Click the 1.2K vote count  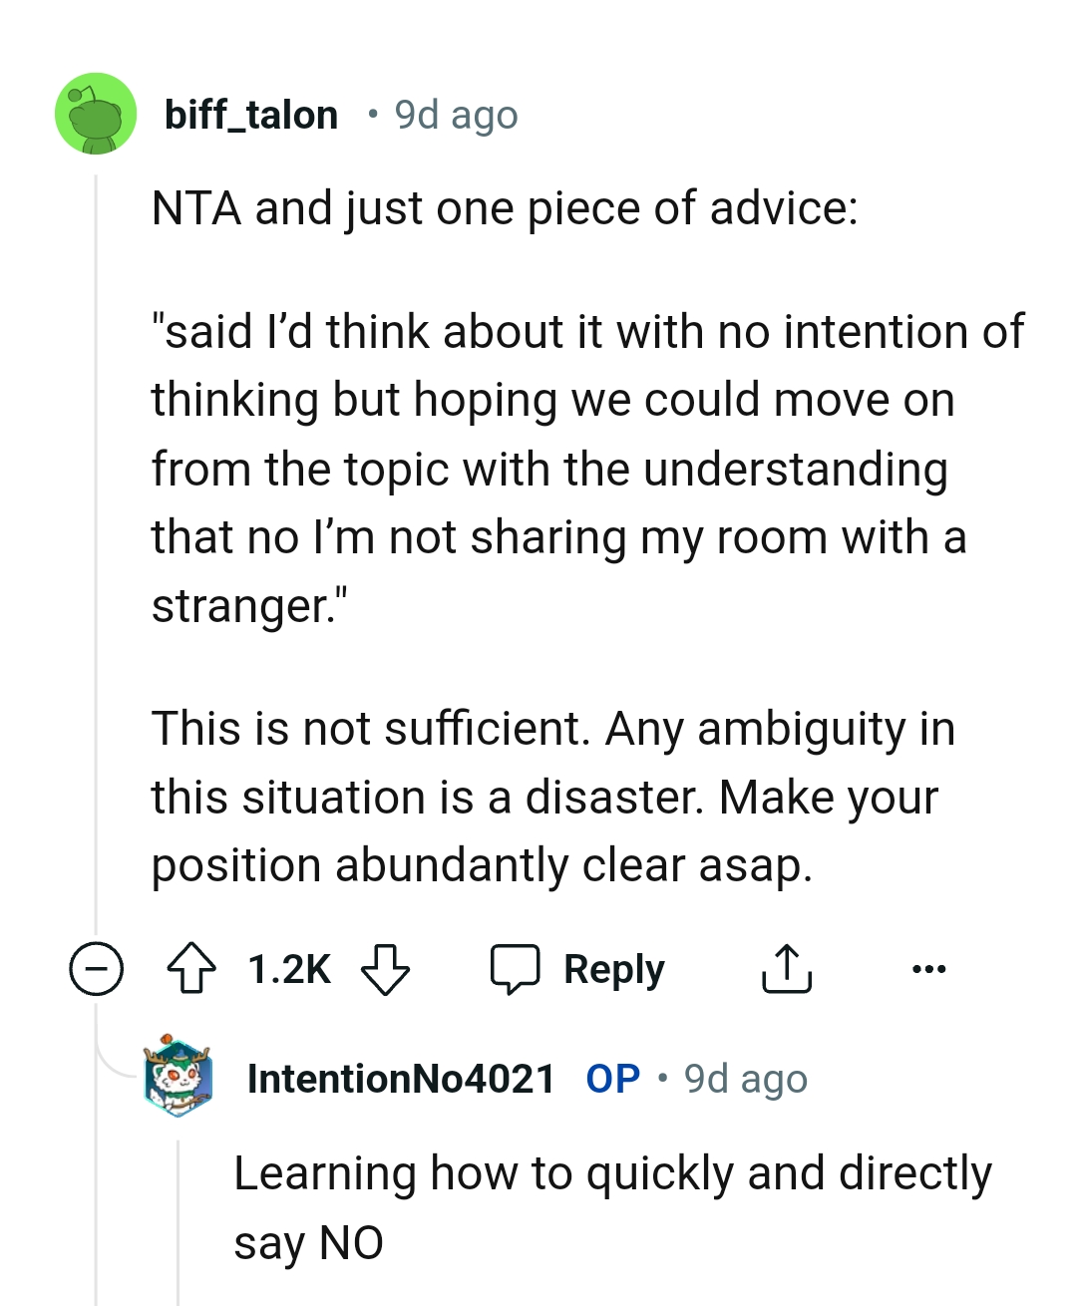pos(288,969)
